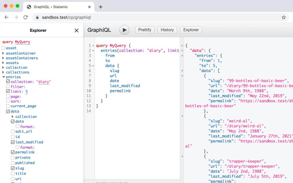Viewport: 293px width, 183px height.
Task: Close the Explorer panel with X
Action: point(76,30)
